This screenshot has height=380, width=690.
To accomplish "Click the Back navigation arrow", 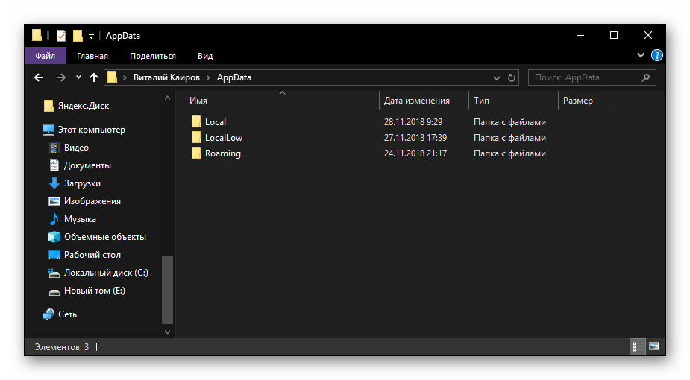I will pos(40,77).
